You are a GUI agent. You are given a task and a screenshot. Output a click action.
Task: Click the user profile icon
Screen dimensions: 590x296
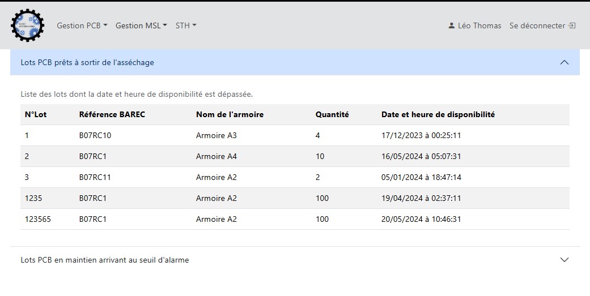click(451, 25)
